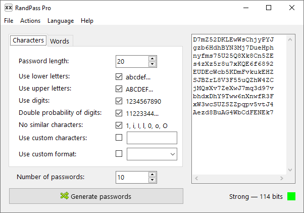Viewport: 304px width, 213px height.
Task: Click the Password length input field
Action: (x=132, y=62)
